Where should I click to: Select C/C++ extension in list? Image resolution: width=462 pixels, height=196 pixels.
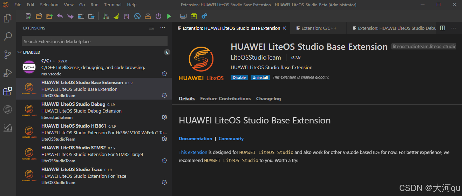94,67
